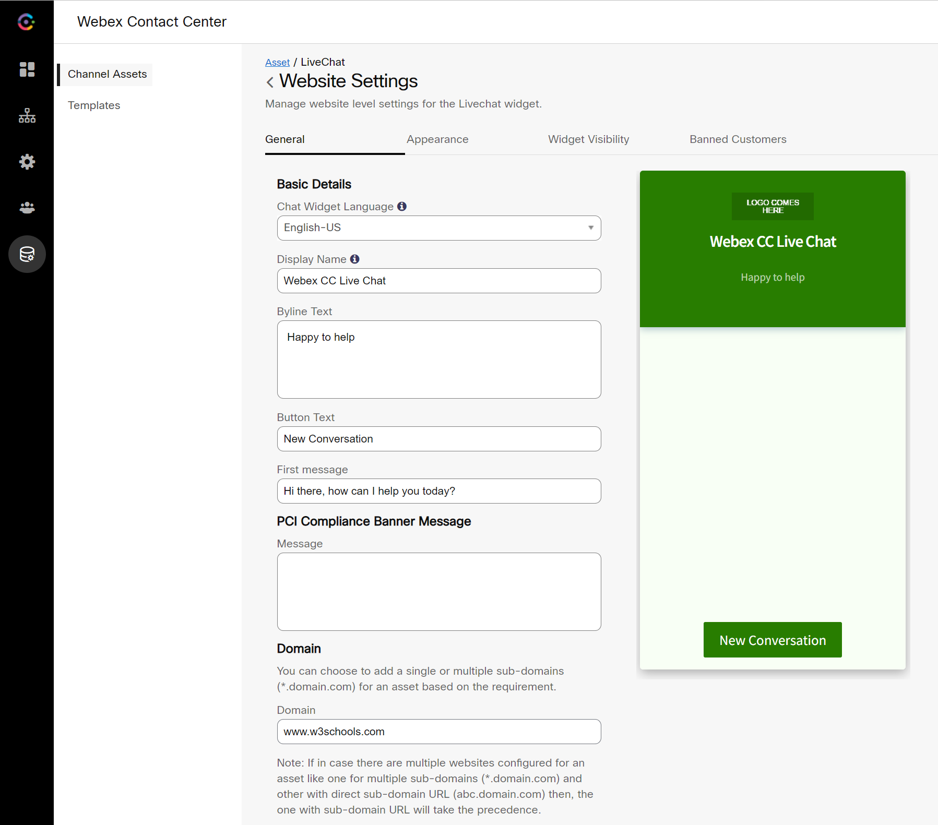Click the back arrow before Website Settings
This screenshot has width=938, height=825.
(270, 82)
